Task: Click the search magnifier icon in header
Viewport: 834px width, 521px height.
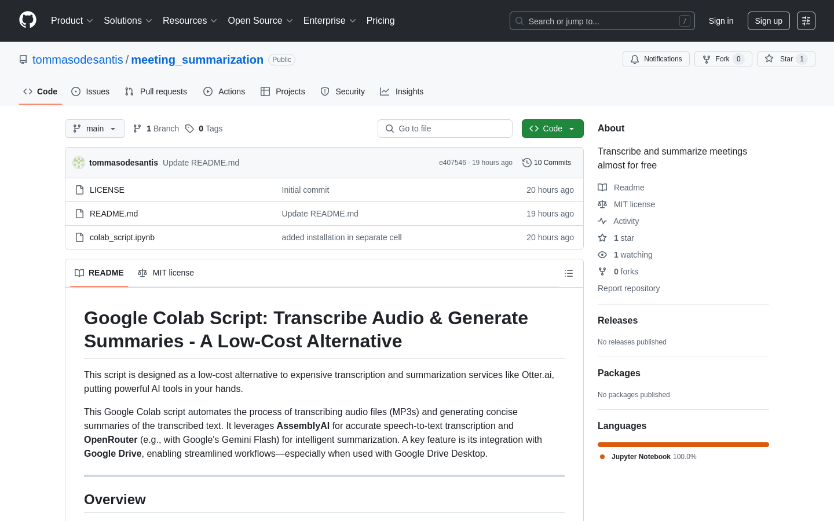Action: pyautogui.click(x=520, y=21)
